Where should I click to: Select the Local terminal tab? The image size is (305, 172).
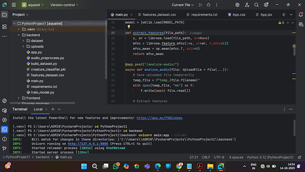(x=38, y=109)
